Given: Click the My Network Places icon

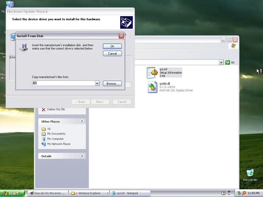Looking at the screenshot, I should (44, 144).
